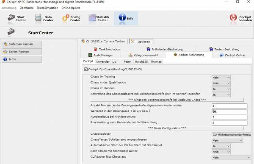Uncheck Cockpit.Cp-ChaosHandlingCU30352-CU checkbox
Screen dimensions: 254x164
pos(86,69)
